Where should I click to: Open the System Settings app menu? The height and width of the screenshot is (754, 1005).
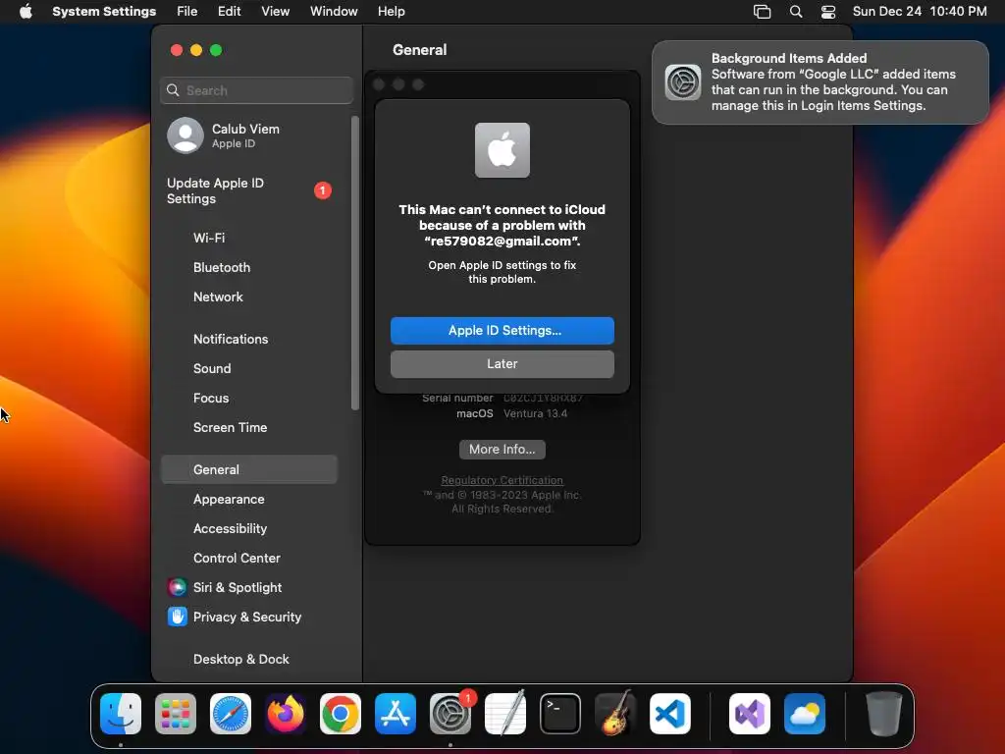click(104, 12)
